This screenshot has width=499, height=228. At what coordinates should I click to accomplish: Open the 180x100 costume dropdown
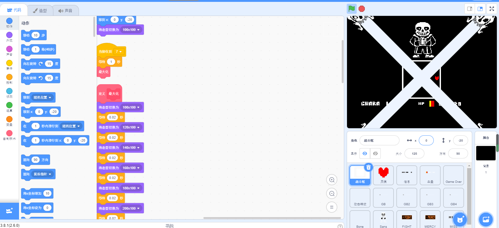coord(131,188)
